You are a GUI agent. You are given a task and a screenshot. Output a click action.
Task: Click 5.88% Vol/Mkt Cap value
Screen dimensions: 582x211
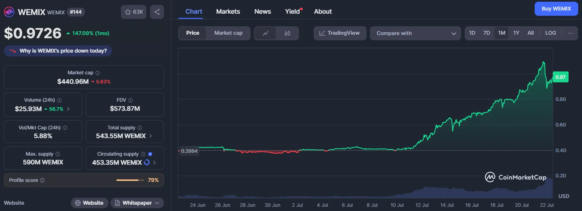43,136
